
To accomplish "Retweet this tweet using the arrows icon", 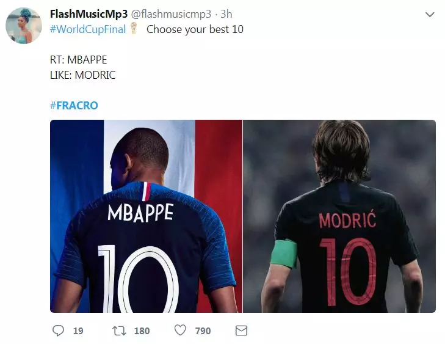I will tap(118, 331).
